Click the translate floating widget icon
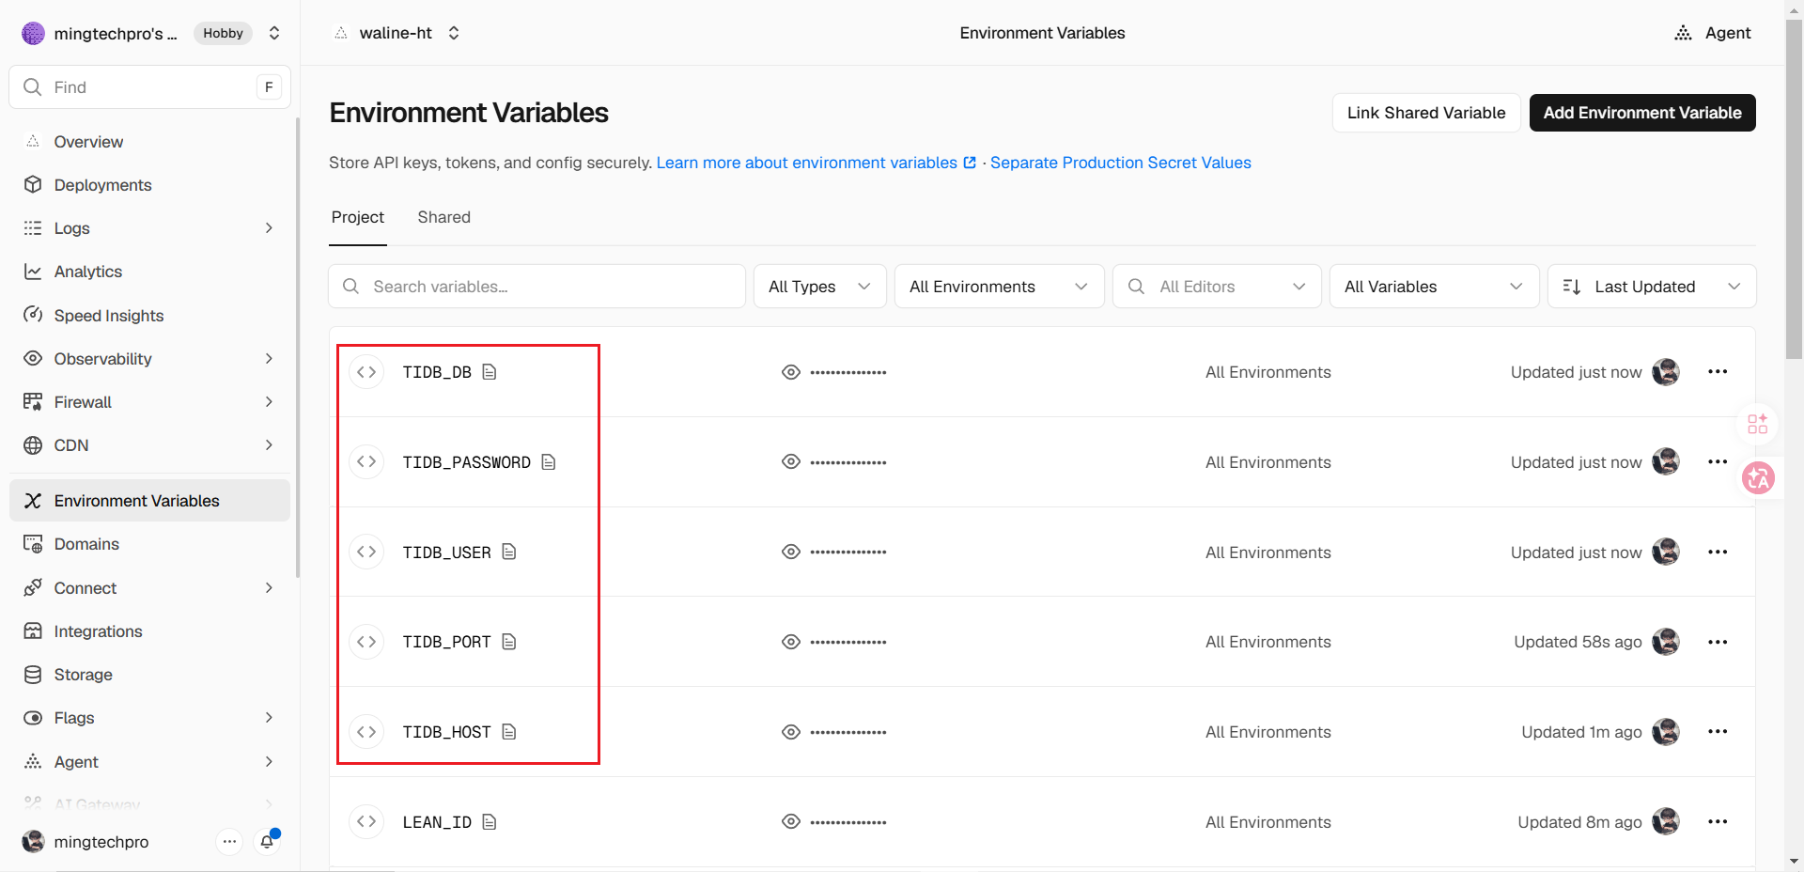1804x872 pixels. pos(1758,478)
